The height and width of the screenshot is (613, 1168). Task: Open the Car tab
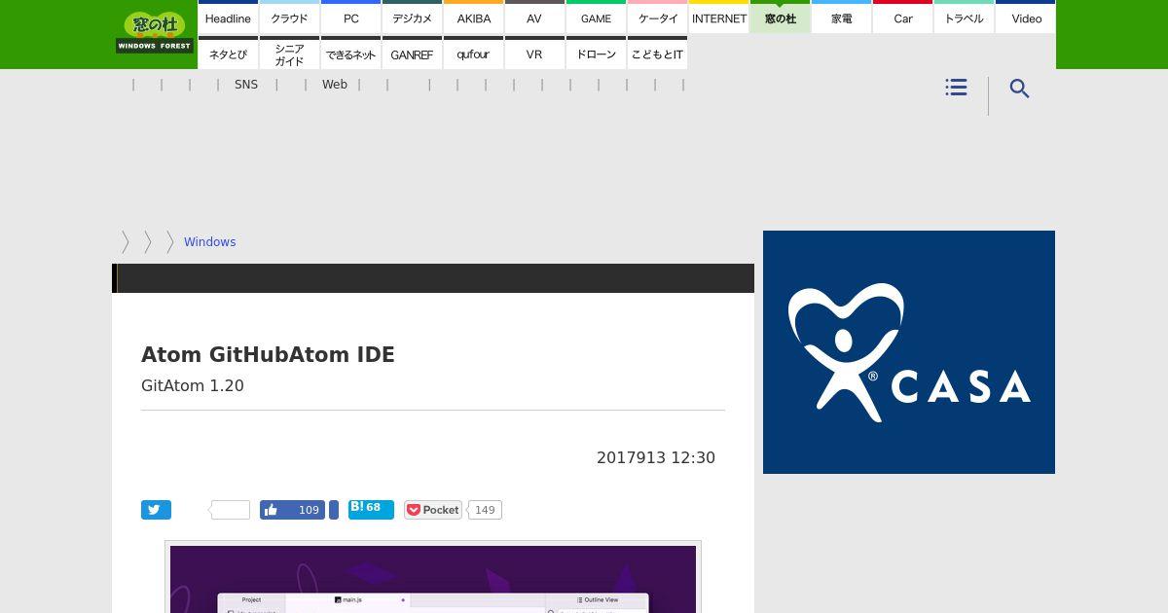click(902, 18)
